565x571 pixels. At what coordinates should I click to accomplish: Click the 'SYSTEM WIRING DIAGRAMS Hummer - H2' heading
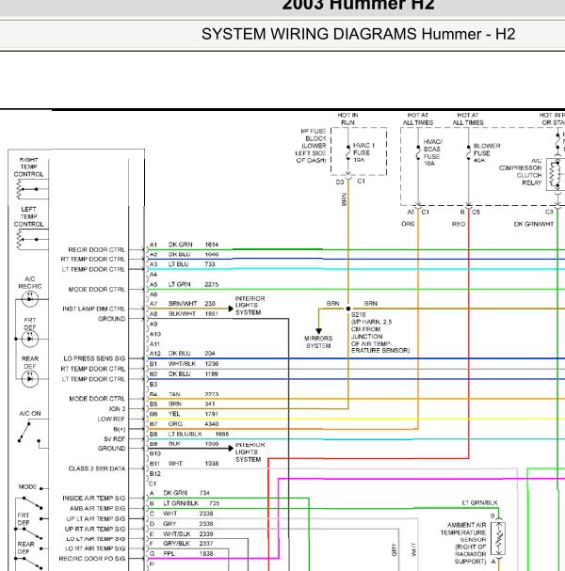359,34
